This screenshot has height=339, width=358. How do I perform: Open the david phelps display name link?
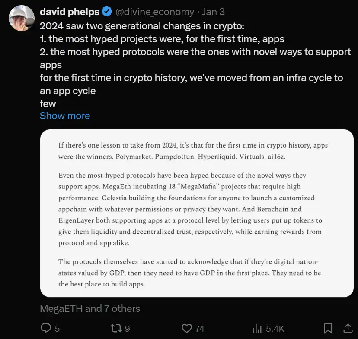[70, 12]
